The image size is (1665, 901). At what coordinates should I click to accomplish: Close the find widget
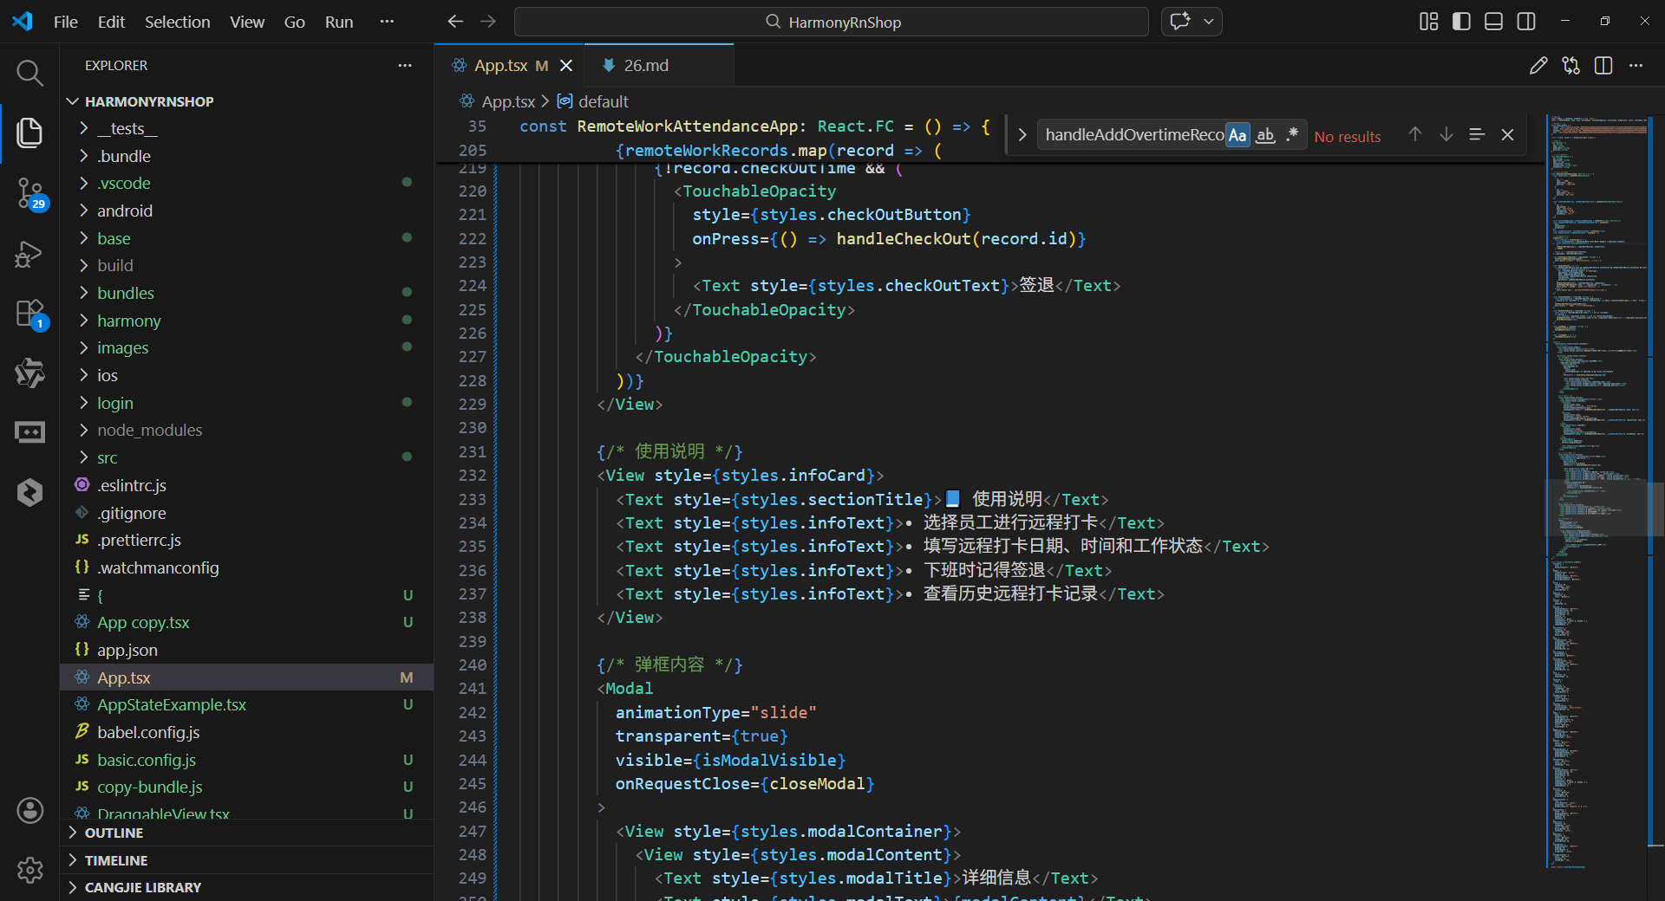click(1507, 134)
